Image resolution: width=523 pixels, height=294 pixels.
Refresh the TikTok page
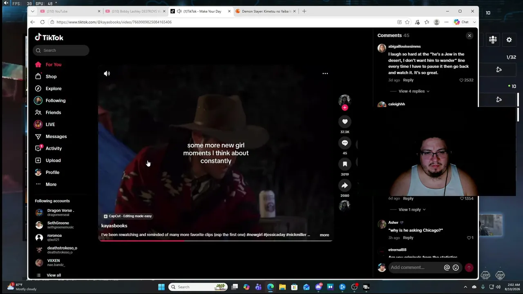tap(42, 22)
